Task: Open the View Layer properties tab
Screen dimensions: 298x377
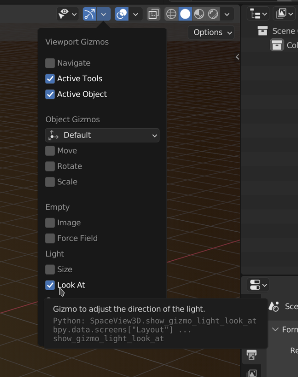Action: [251, 373]
